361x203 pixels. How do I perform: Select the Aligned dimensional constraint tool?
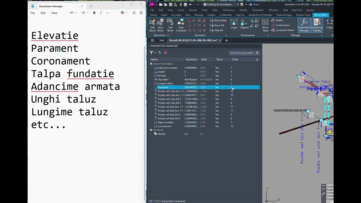tap(244, 24)
